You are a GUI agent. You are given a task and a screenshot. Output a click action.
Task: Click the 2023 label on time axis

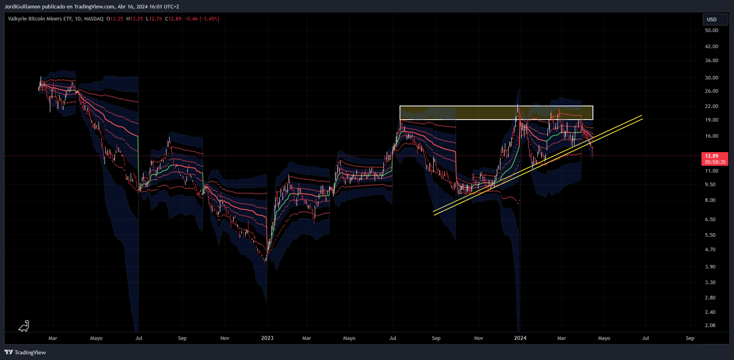point(267,338)
